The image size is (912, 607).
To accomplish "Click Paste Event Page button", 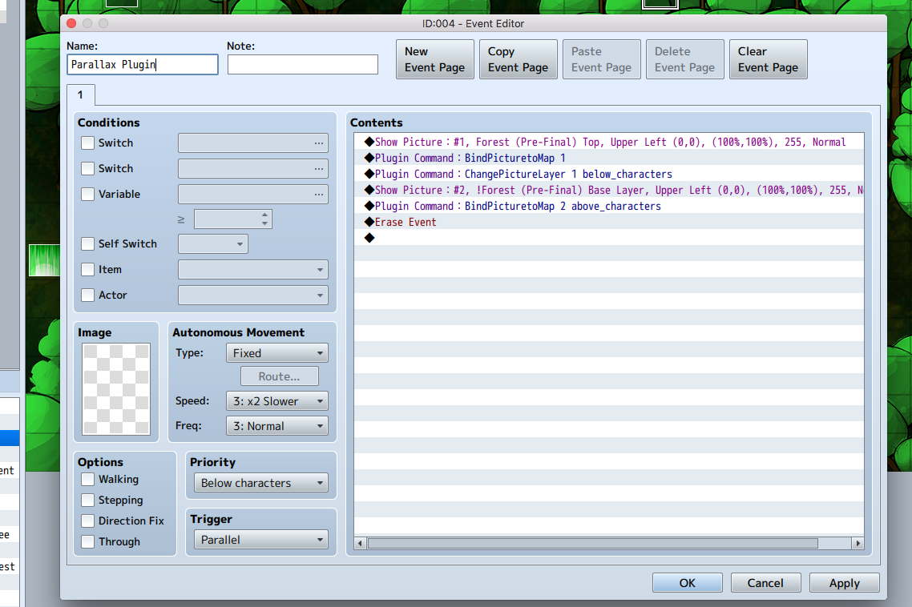I will click(x=601, y=59).
